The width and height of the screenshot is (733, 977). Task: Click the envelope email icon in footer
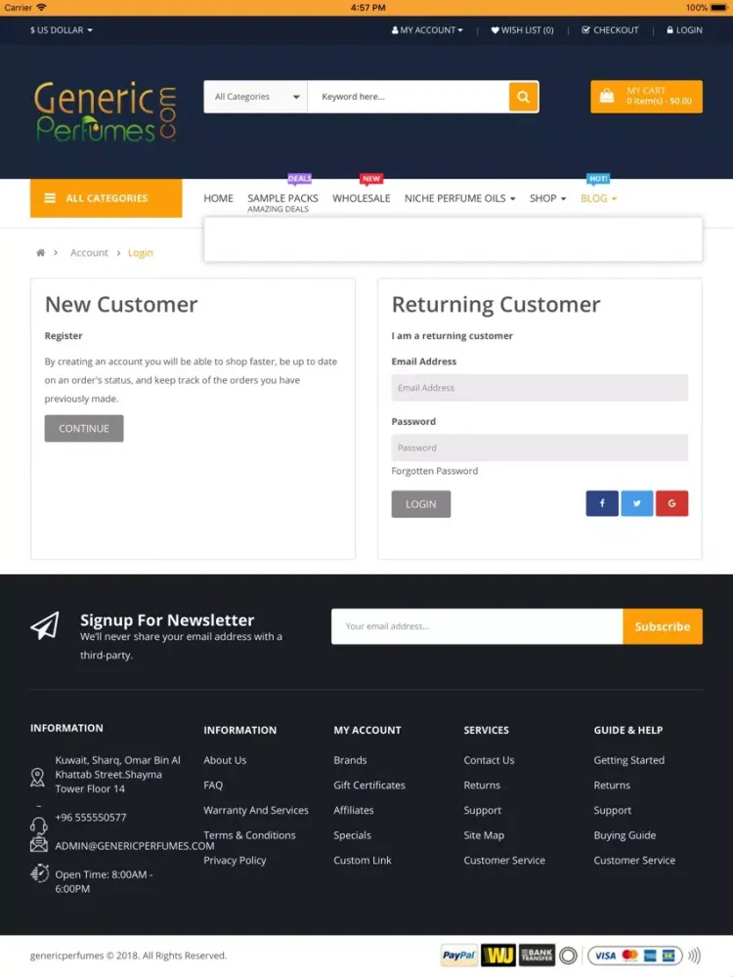tap(39, 844)
